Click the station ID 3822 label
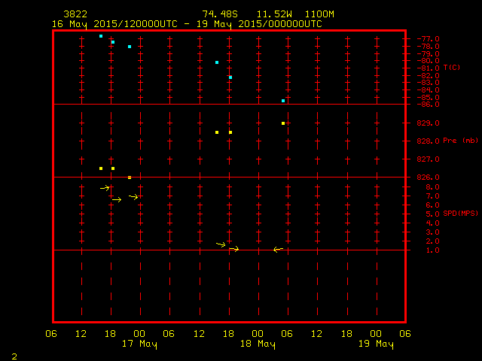This screenshot has height=361, width=482. pos(76,14)
